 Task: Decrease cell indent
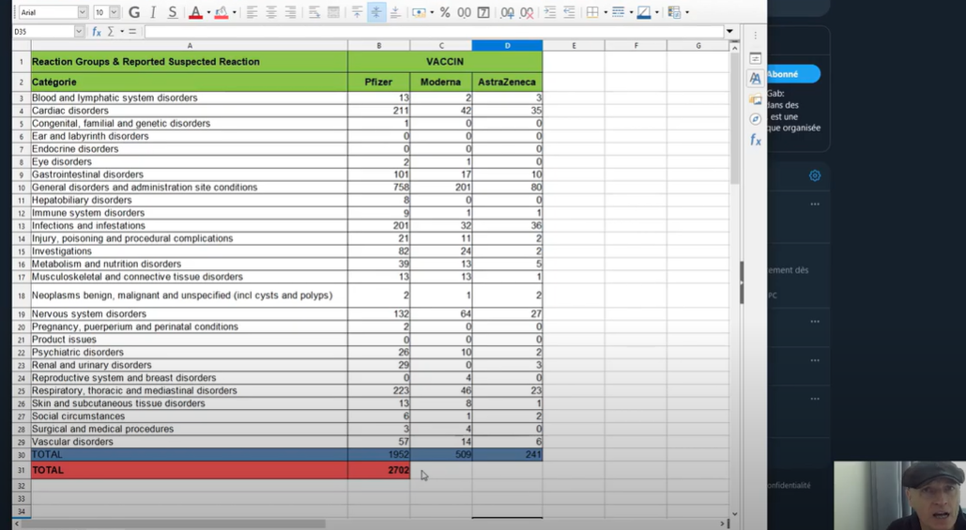[x=569, y=12]
